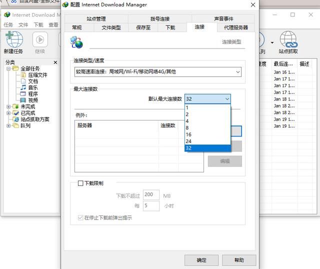The image size is (320, 269).
Task: Switch to 保存至 tab
Action: 143,27
